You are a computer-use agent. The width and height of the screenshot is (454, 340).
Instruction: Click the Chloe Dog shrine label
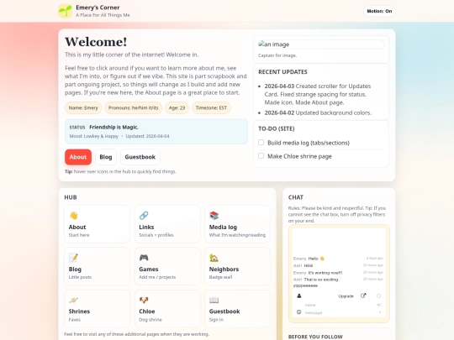click(x=150, y=320)
